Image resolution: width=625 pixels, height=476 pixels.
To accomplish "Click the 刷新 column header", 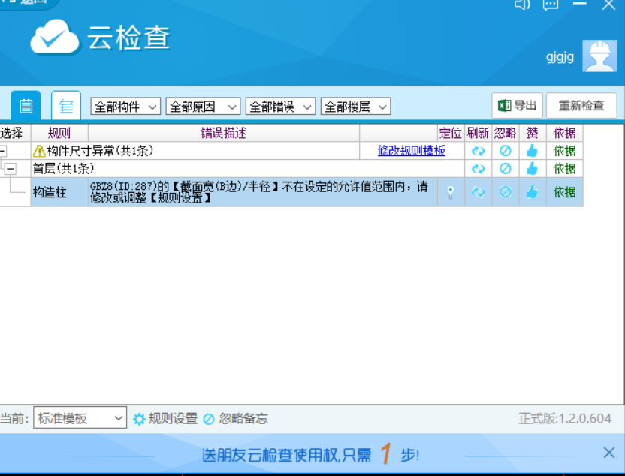I will [478, 133].
